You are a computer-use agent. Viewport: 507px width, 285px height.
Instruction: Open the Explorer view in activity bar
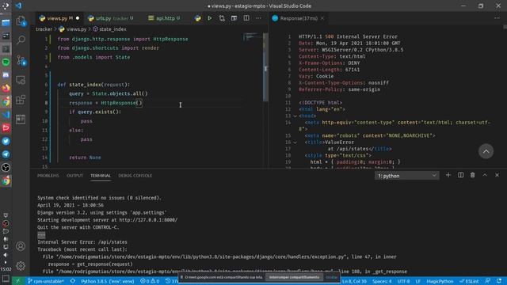click(x=21, y=21)
